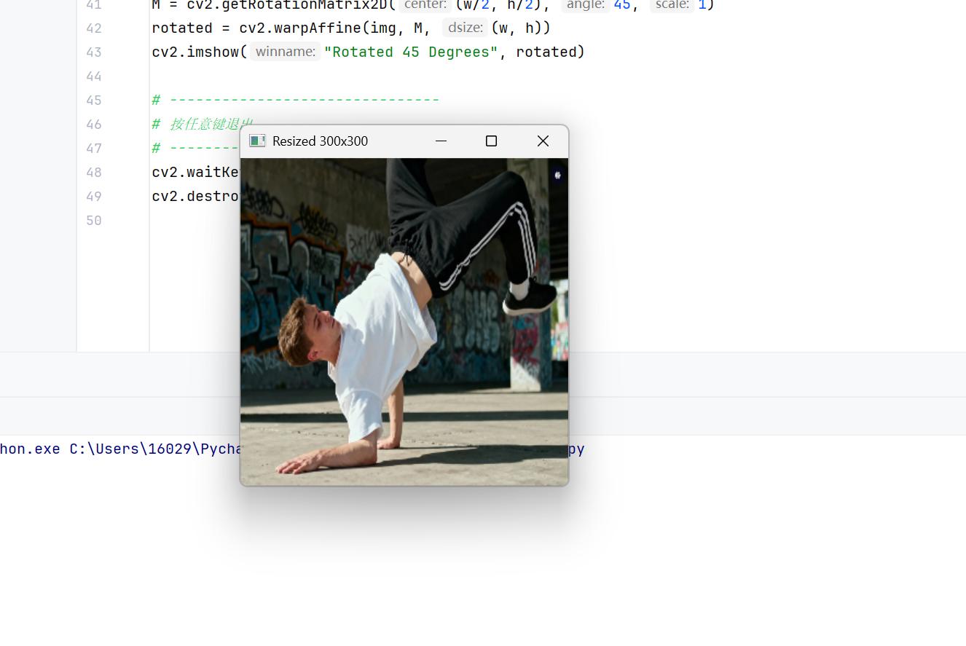Close the Resized 300x300 window
Screen dimensions: 966x646
point(543,141)
